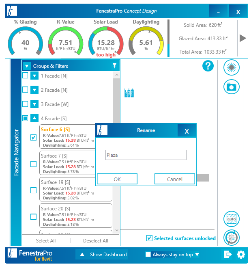Click the Rename dialog logo icon

pyautogui.click(x=102, y=130)
